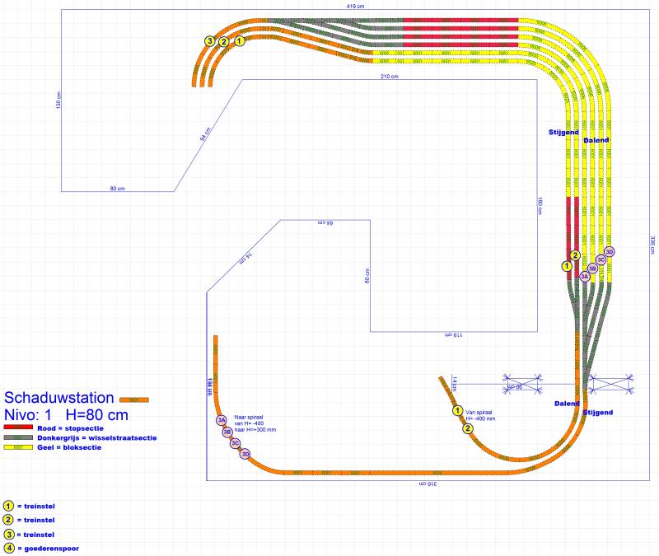
Task: Click the 180 cm dimension label
Action: click(540, 206)
